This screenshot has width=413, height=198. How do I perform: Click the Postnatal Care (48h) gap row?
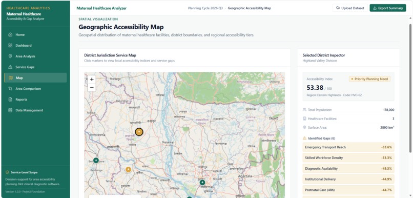[348, 190]
